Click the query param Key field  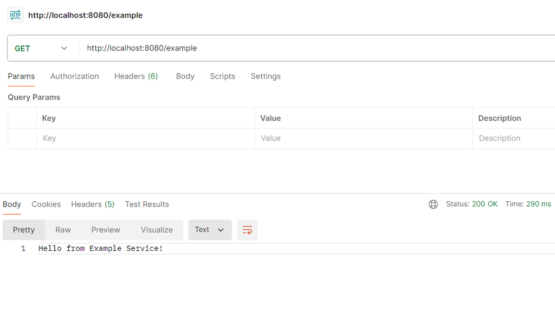click(145, 138)
